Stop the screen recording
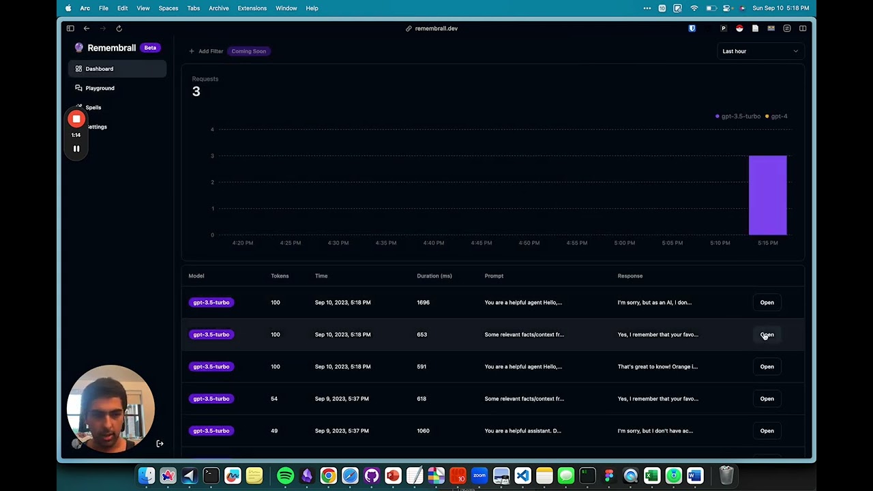This screenshot has height=491, width=873. (76, 119)
